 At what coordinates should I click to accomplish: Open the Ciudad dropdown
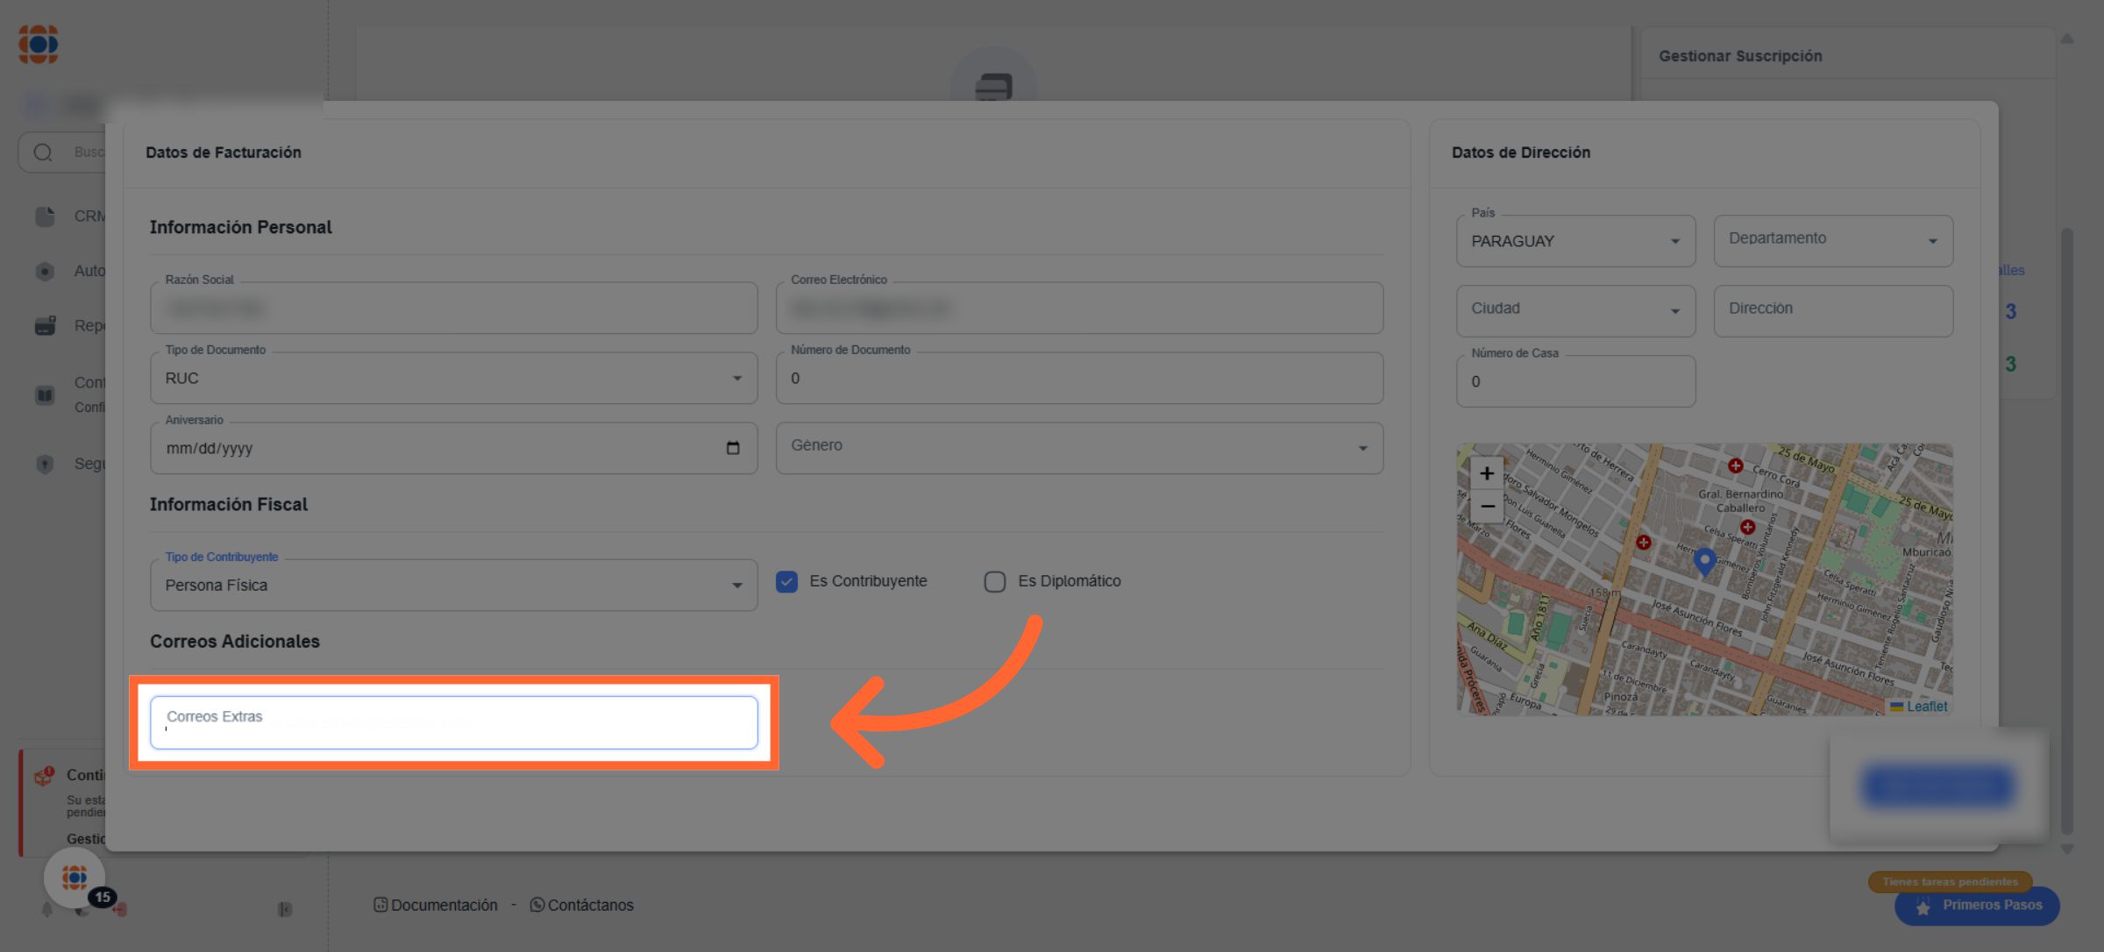[1574, 310]
